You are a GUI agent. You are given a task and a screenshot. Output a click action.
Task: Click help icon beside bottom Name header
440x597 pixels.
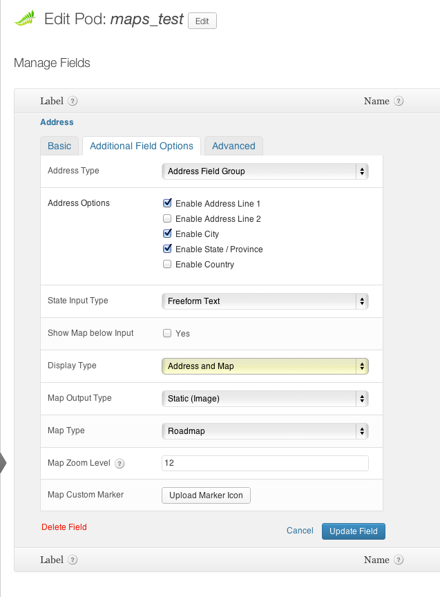(399, 560)
